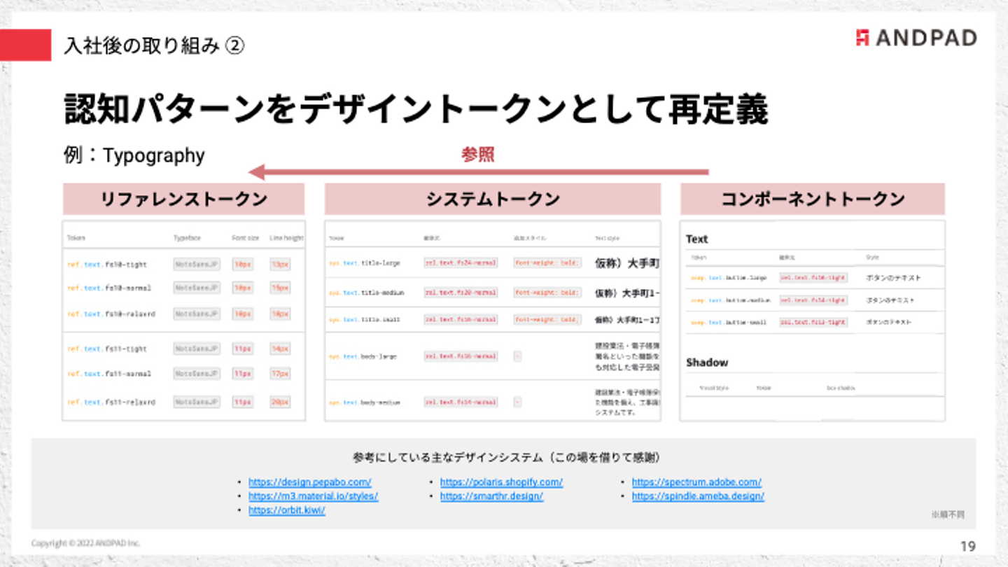Click the Copyright © 2022 ANDPAD Inc. footer

86,543
